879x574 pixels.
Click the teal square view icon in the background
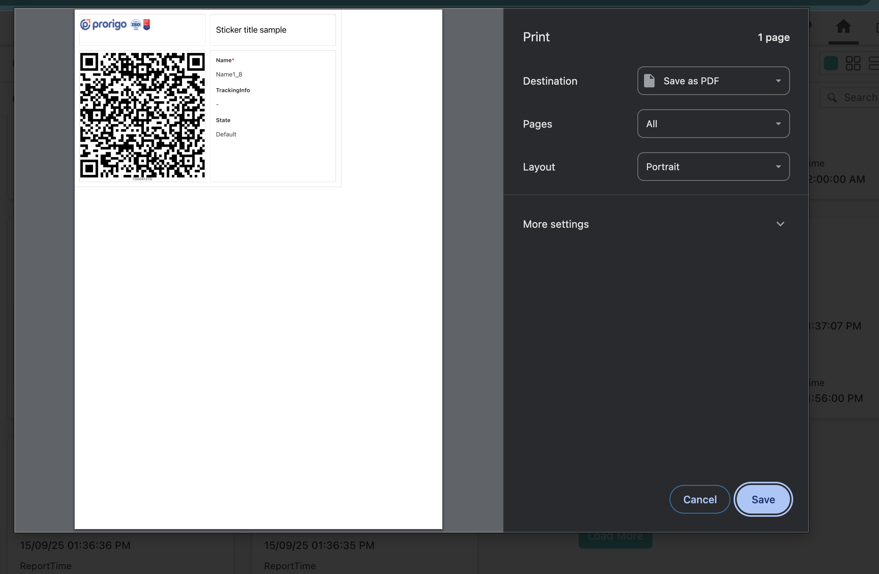(831, 63)
